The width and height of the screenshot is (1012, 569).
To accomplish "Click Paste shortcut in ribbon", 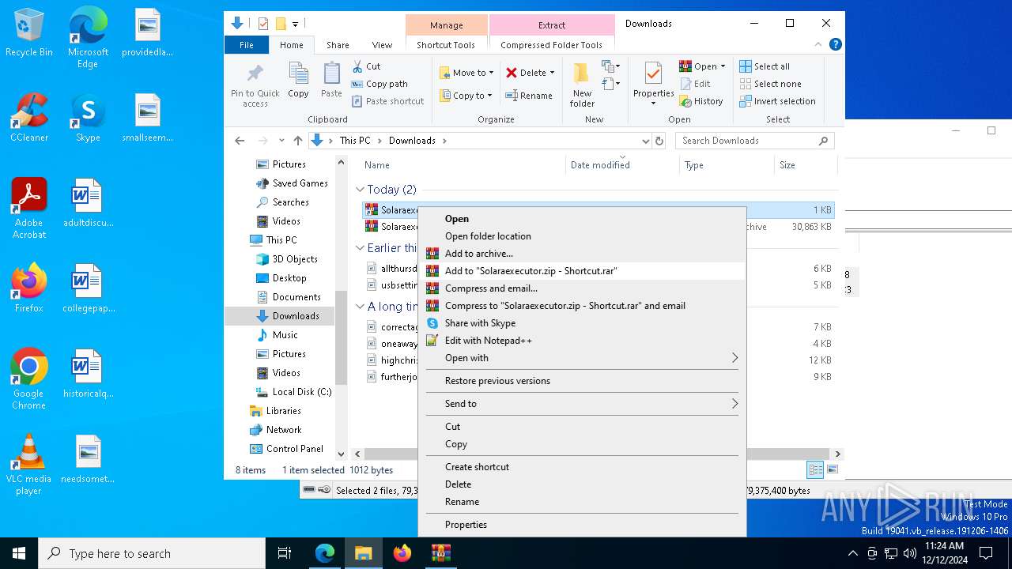I will coord(387,101).
